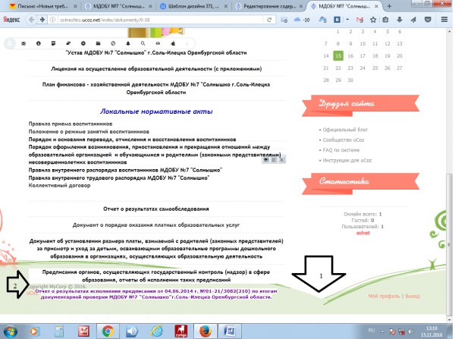Open the Windows Start button
Viewport: 455px width, 339px height.
pos(10,331)
